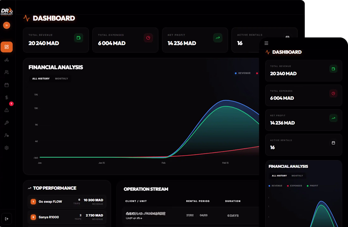Select All History tab in mobile chart
This screenshot has width=348, height=227.
(x=279, y=176)
